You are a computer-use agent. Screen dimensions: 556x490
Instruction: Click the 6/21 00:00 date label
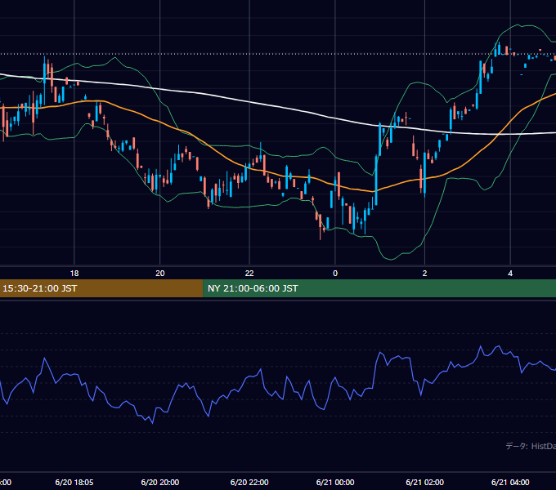(335, 482)
